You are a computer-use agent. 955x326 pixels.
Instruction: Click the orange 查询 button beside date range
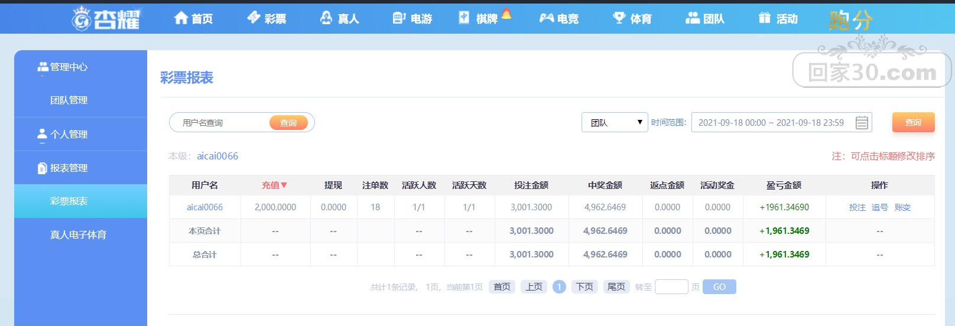[x=913, y=122]
